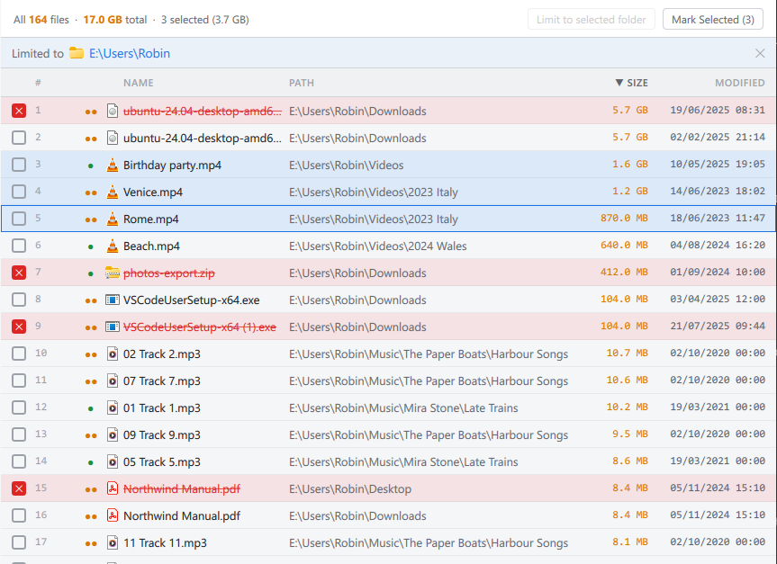The height and width of the screenshot is (564, 777).
Task: Open the E:\Users\Robin folder link
Action: click(130, 53)
